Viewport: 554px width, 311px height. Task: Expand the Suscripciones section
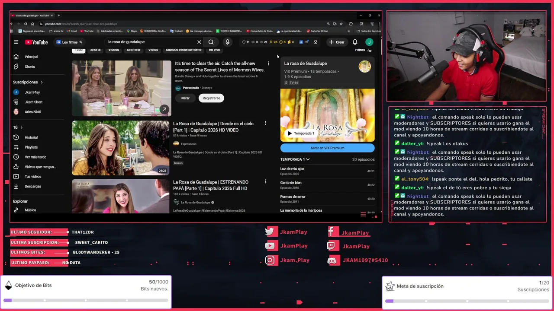tap(28, 82)
